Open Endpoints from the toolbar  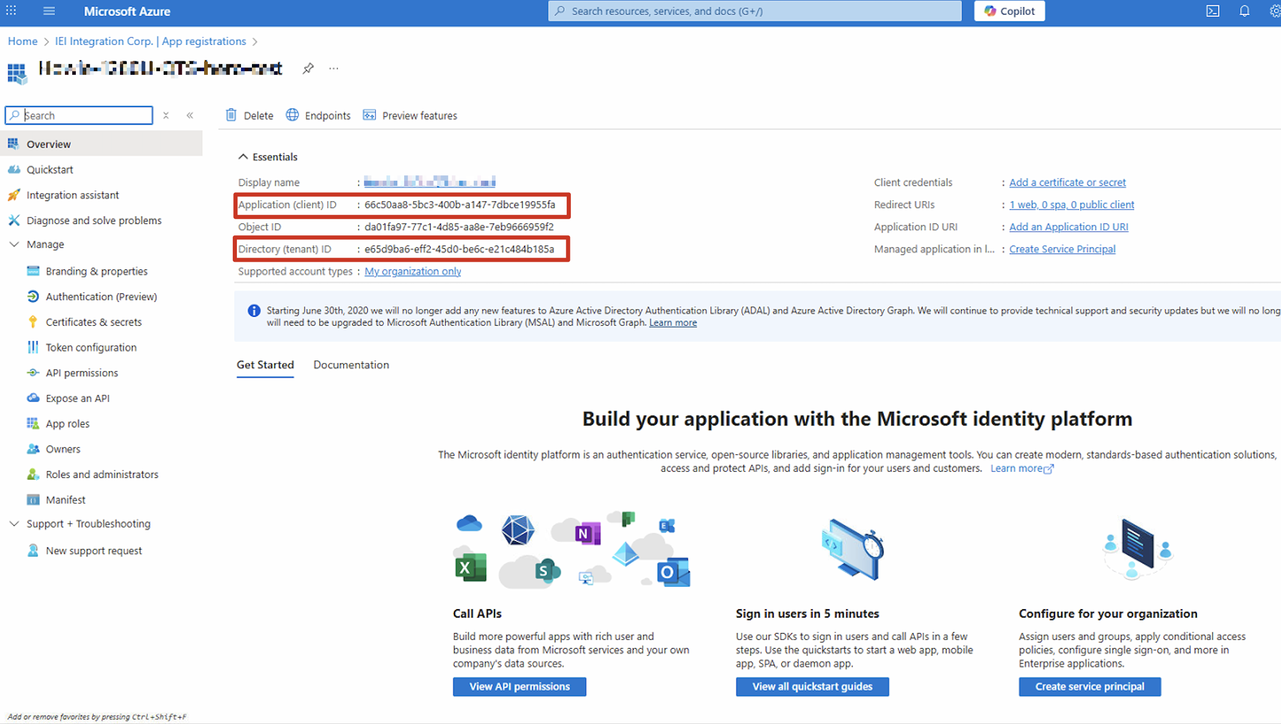click(x=318, y=115)
